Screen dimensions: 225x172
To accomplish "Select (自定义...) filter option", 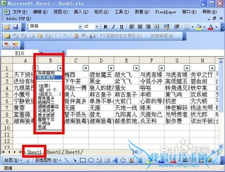I will coord(49,94).
